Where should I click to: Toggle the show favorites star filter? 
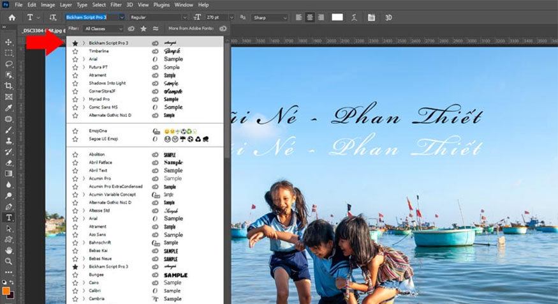[x=143, y=29]
